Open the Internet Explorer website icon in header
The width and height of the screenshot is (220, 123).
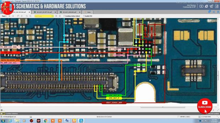point(206,6)
